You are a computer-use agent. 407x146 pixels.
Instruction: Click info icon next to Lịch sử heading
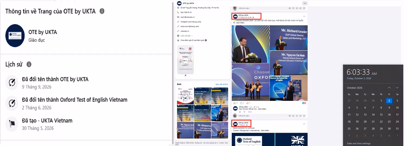pos(29,64)
